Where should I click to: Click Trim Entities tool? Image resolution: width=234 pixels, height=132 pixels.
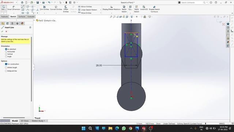45,8
